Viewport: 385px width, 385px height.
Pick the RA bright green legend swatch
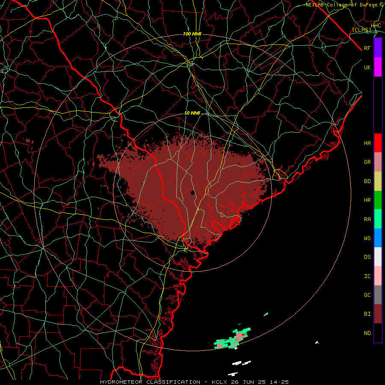tap(378, 219)
